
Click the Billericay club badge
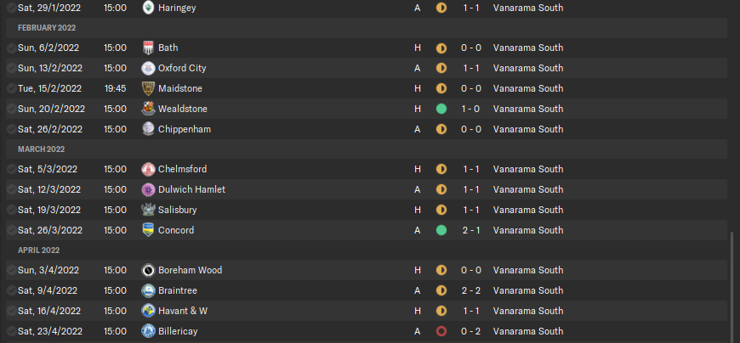[148, 331]
